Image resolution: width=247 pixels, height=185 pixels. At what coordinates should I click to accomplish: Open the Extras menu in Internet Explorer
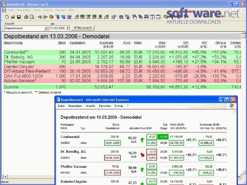(x=119, y=106)
